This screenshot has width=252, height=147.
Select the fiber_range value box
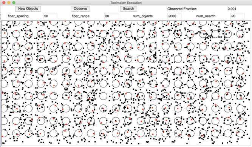111,16
